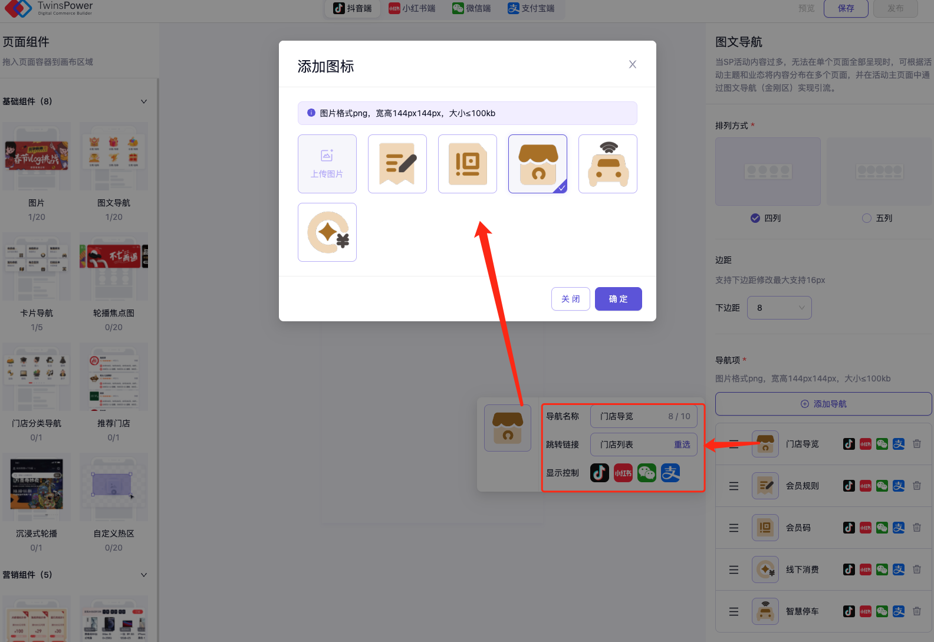Screen dimensions: 934x642
Task: Close the 添加图标 dialog with X
Action: [x=633, y=64]
